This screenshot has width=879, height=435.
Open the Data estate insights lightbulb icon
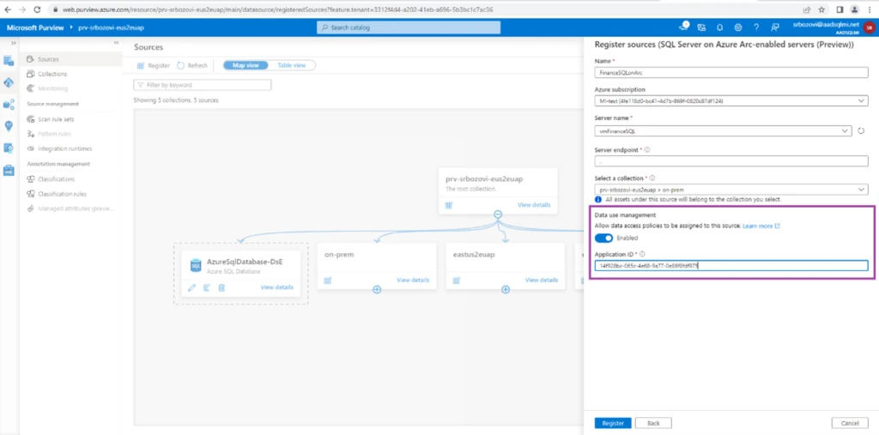pyautogui.click(x=9, y=126)
